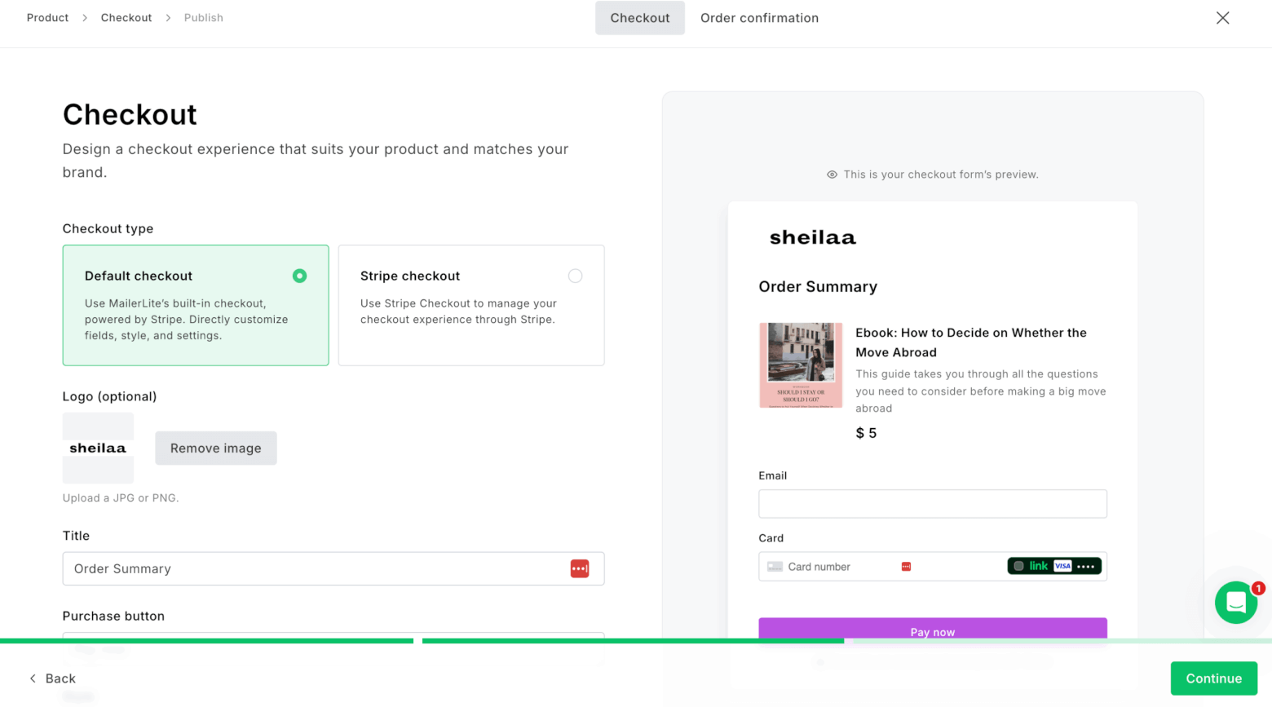Click breadcrumb chevron after Product
This screenshot has height=707, width=1272.
[85, 18]
